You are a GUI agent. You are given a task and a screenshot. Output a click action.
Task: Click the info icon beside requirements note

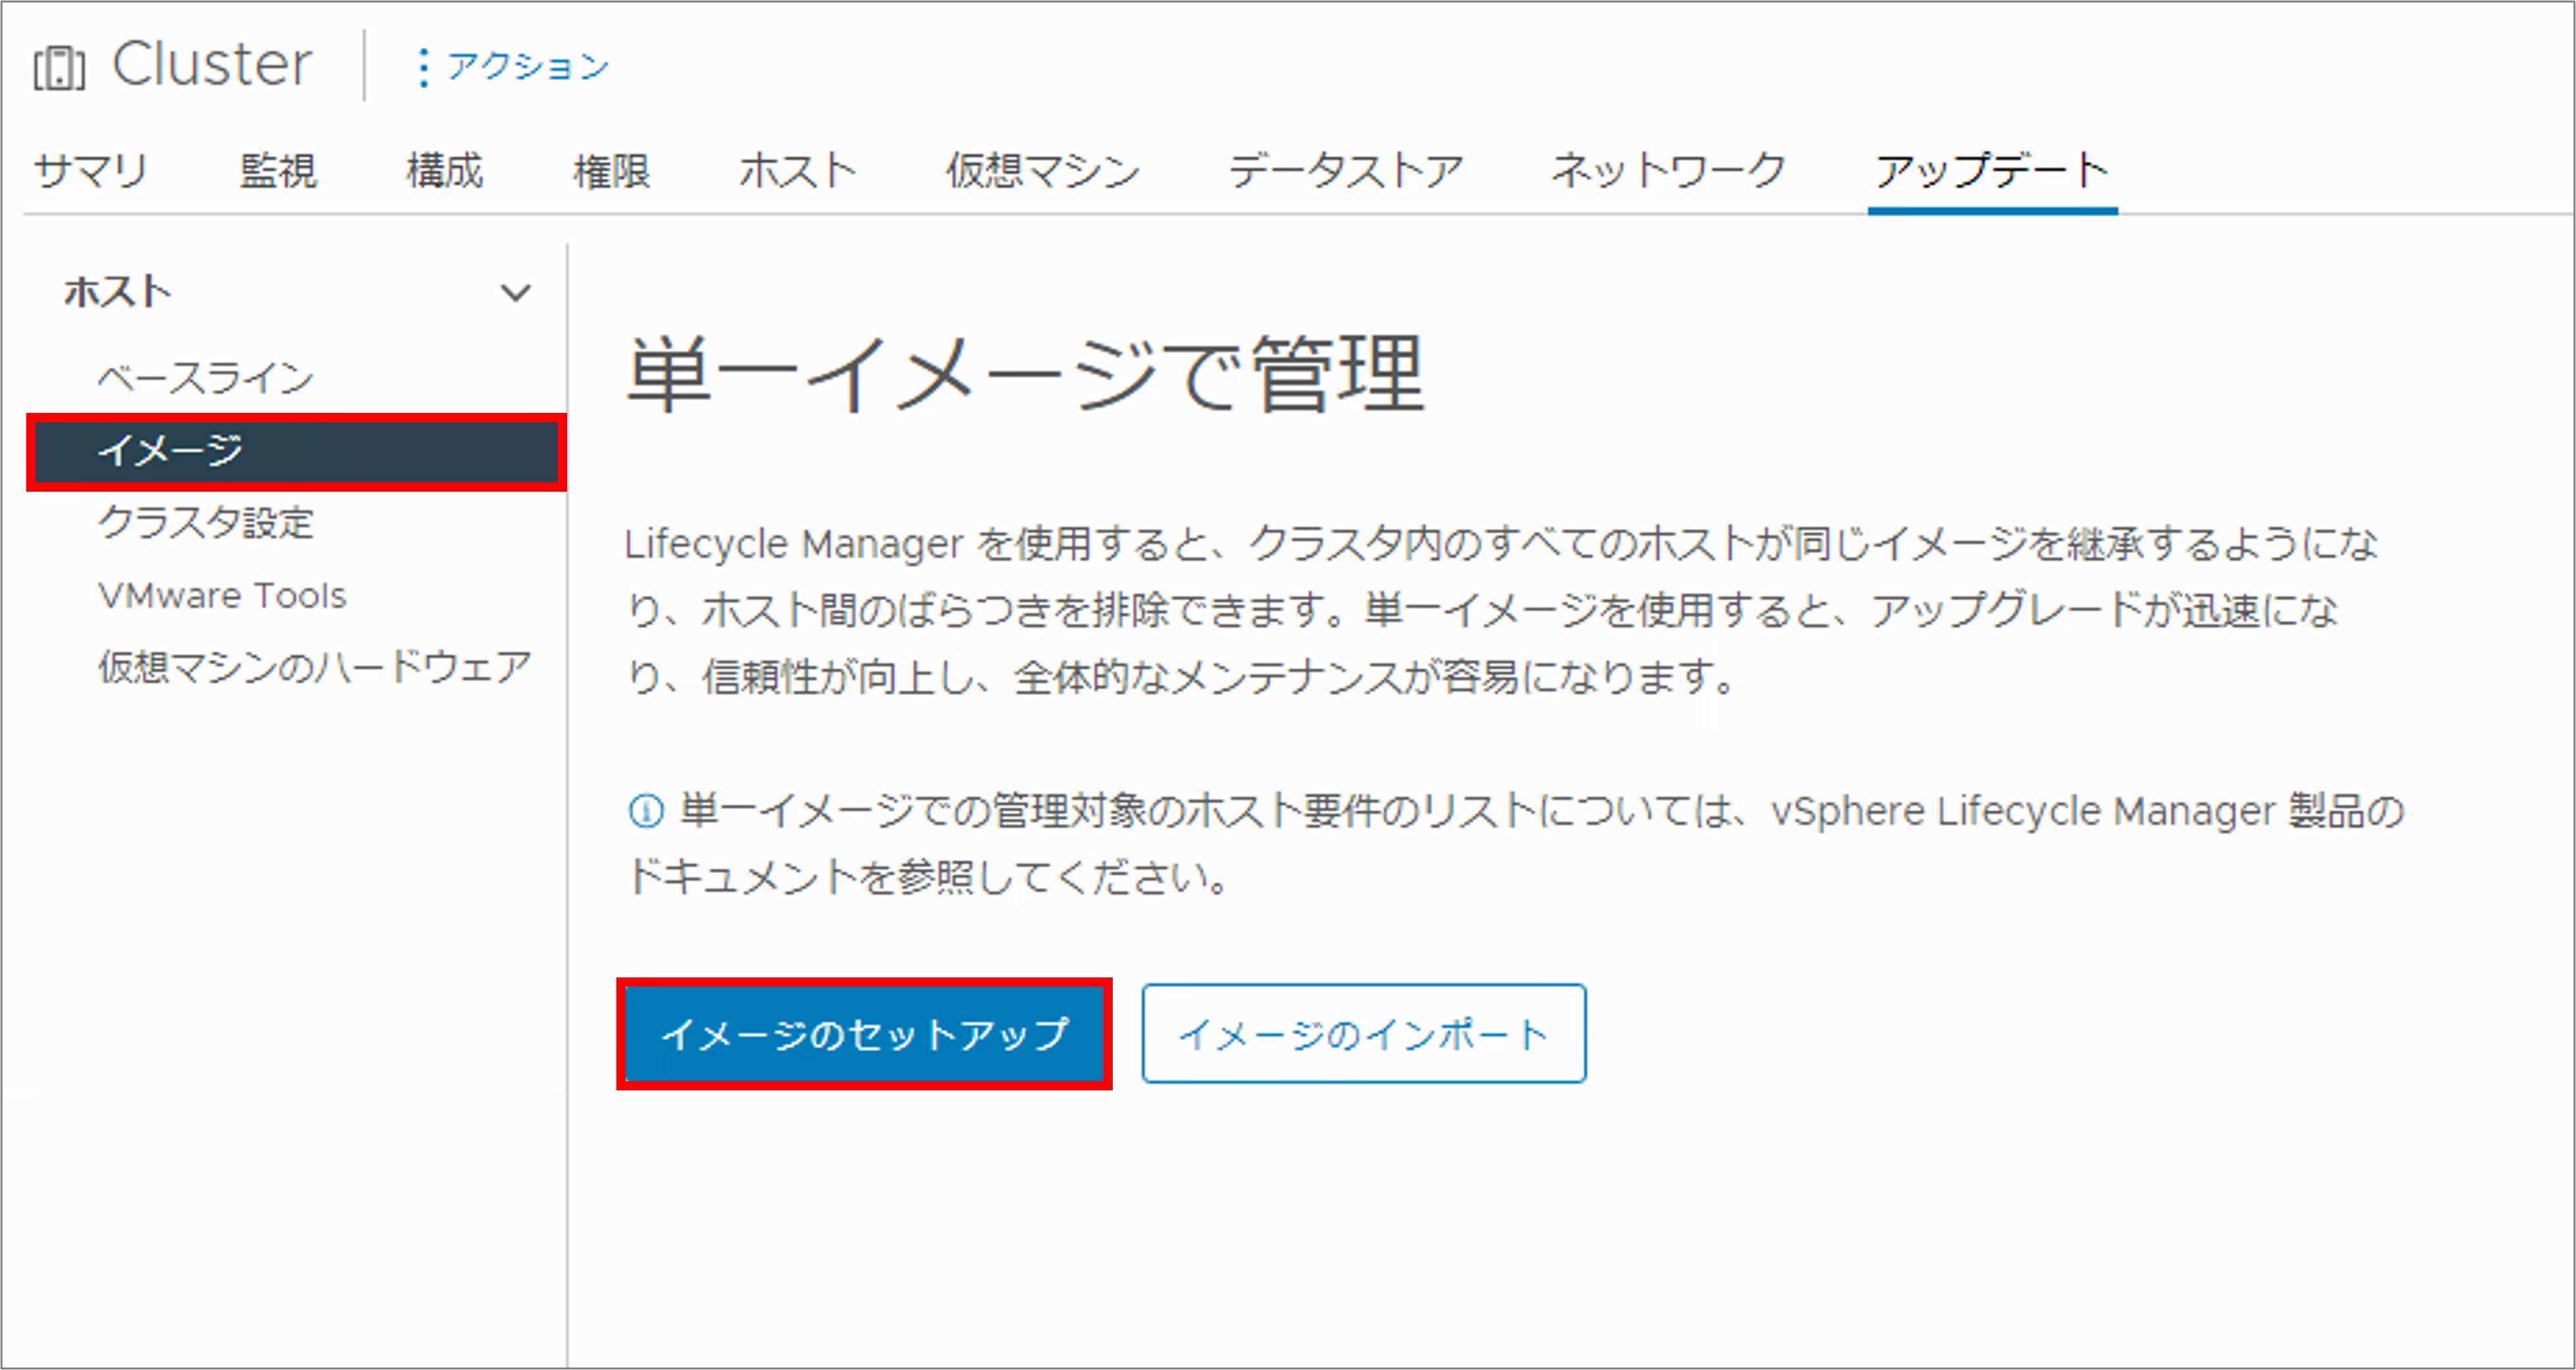click(646, 810)
